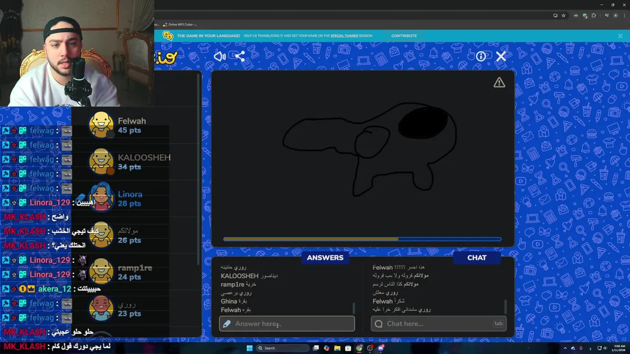Select player ramp1re's avatar
Viewport: 630px width, 354px height.
point(101,272)
